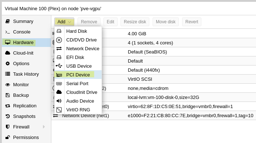This screenshot has height=143, width=256.
Task: Select the virtio=62:8F:1D:C5:0E:51 network value
Action: (180, 107)
